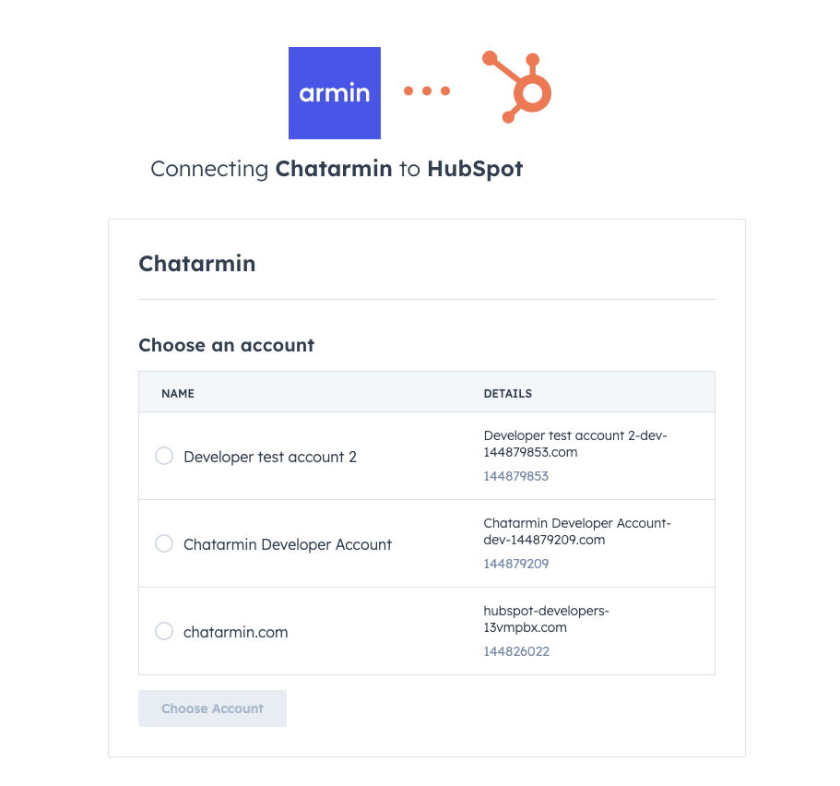Open account ID link 144826022

516,651
